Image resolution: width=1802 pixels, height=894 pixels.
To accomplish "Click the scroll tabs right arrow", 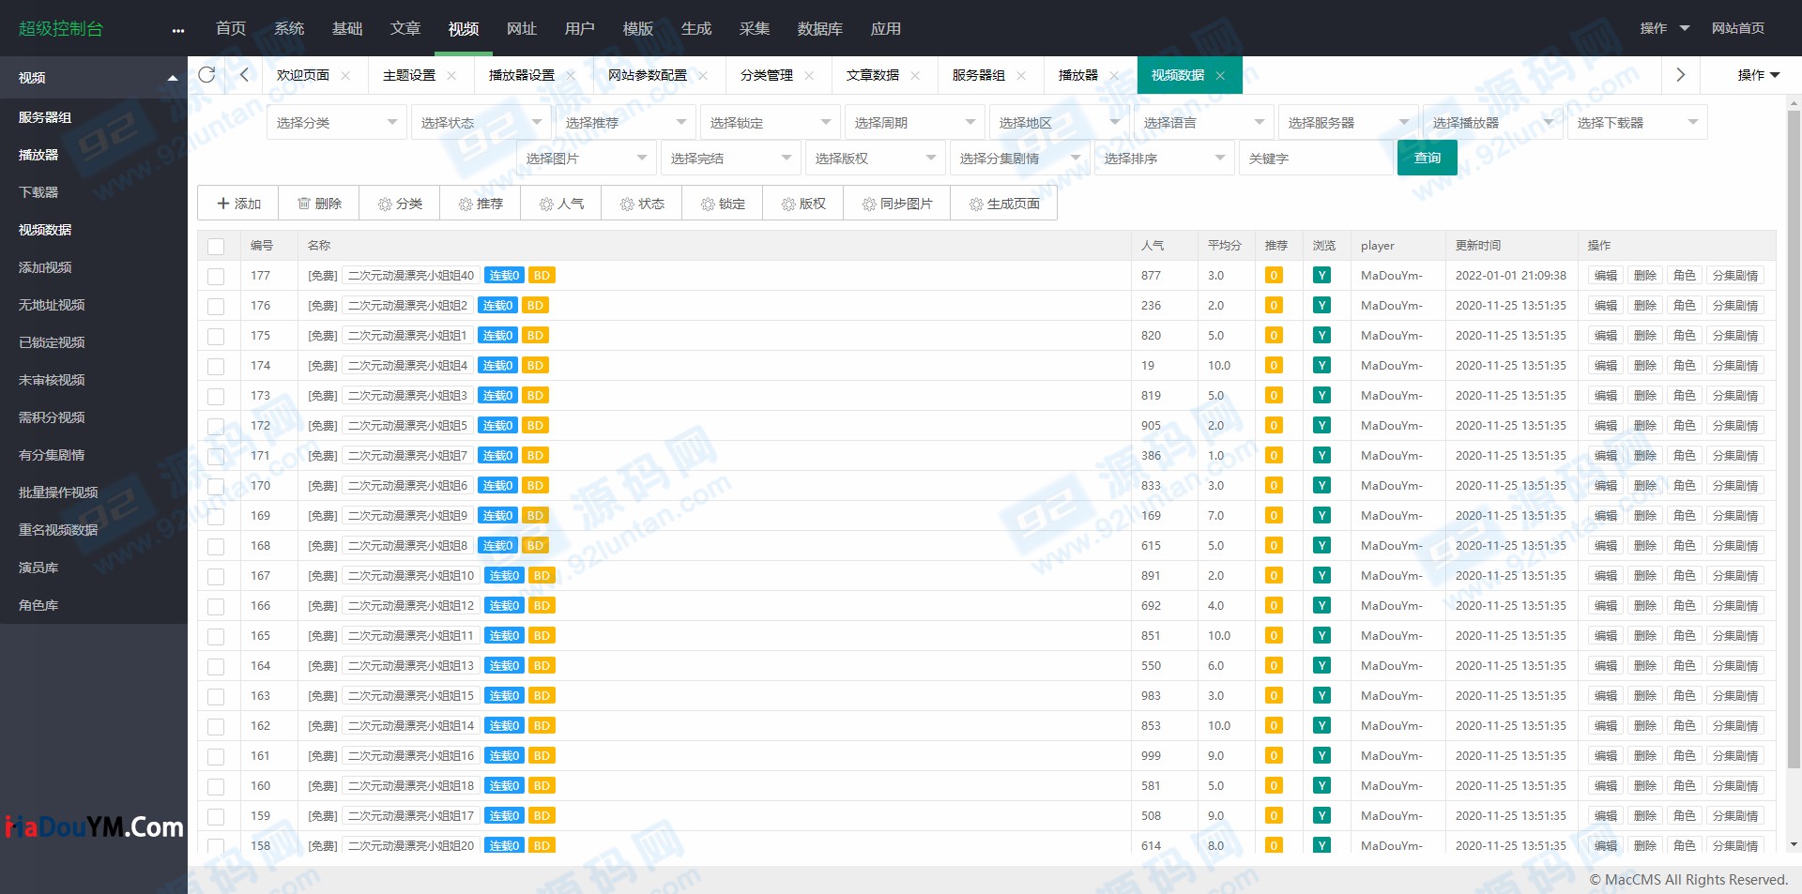I will click(x=1680, y=74).
